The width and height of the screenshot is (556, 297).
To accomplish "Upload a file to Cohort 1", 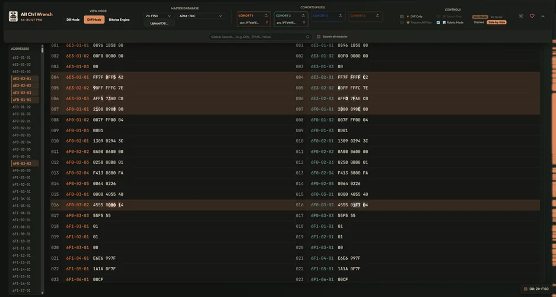I will tap(266, 15).
